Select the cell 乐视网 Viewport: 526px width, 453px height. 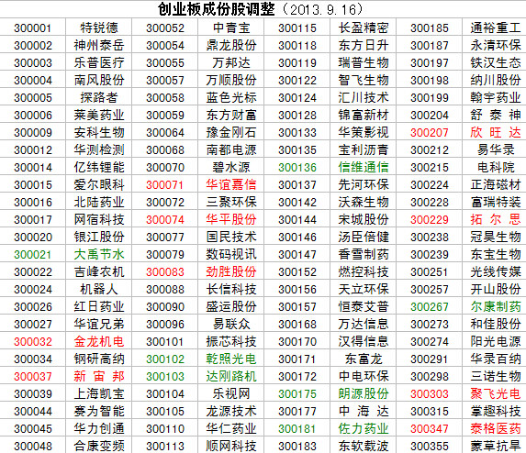(231, 393)
